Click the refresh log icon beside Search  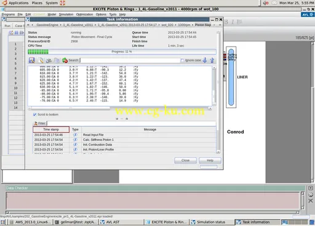(x=65, y=60)
